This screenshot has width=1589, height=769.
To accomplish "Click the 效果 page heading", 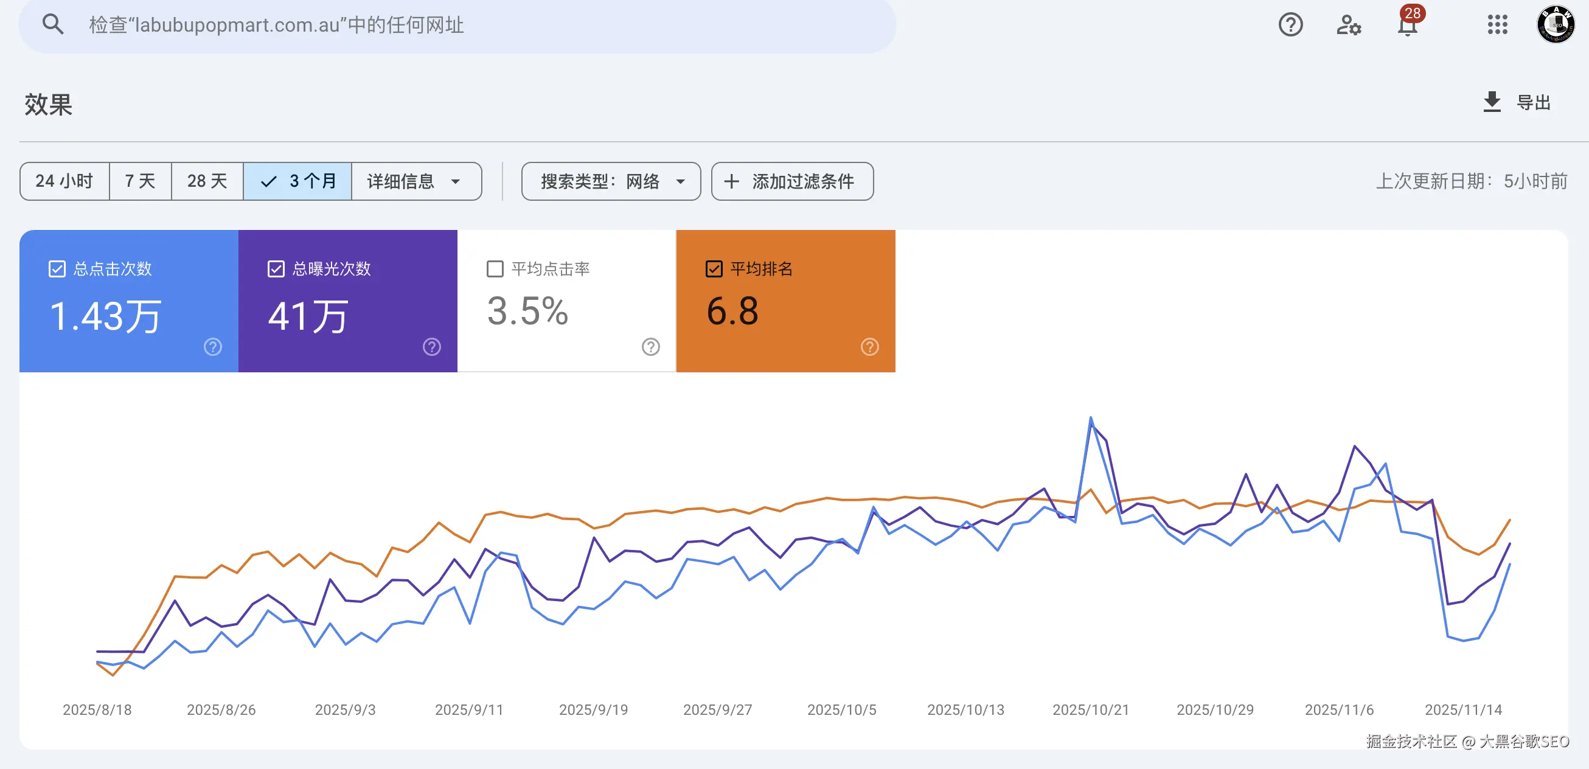I will [48, 104].
